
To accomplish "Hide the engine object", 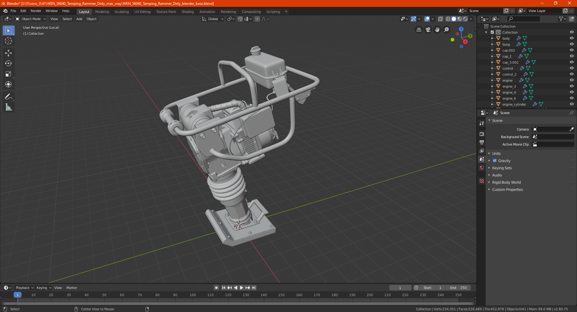I will coord(572,80).
